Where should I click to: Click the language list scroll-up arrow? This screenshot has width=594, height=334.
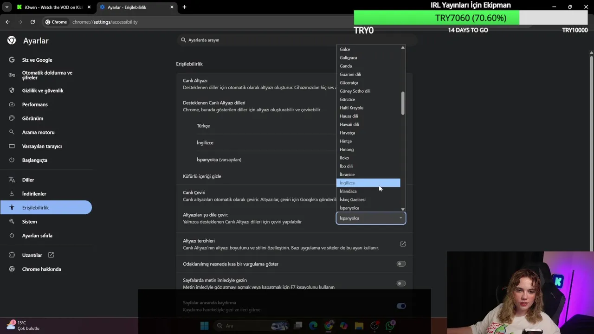click(x=403, y=48)
